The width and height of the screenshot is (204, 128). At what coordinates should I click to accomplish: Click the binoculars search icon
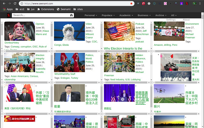(x=71, y=15)
